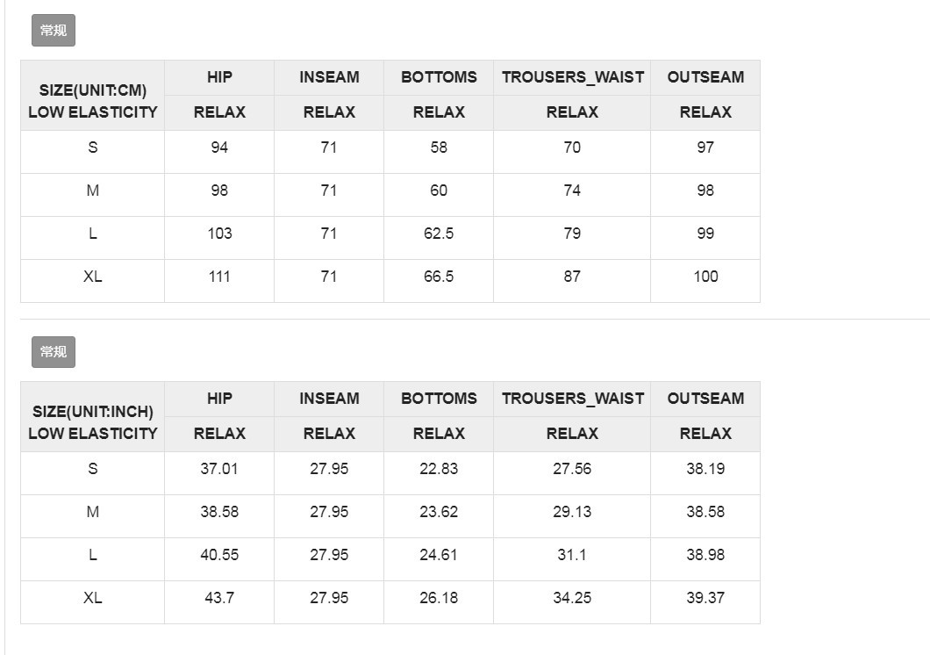The height and width of the screenshot is (655, 930).
Task: Click the 43.7 hip value in INCH table
Action: click(x=219, y=598)
